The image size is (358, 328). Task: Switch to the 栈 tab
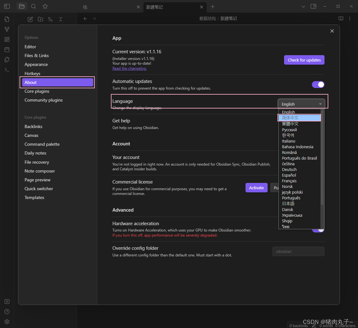pyautogui.click(x=110, y=7)
